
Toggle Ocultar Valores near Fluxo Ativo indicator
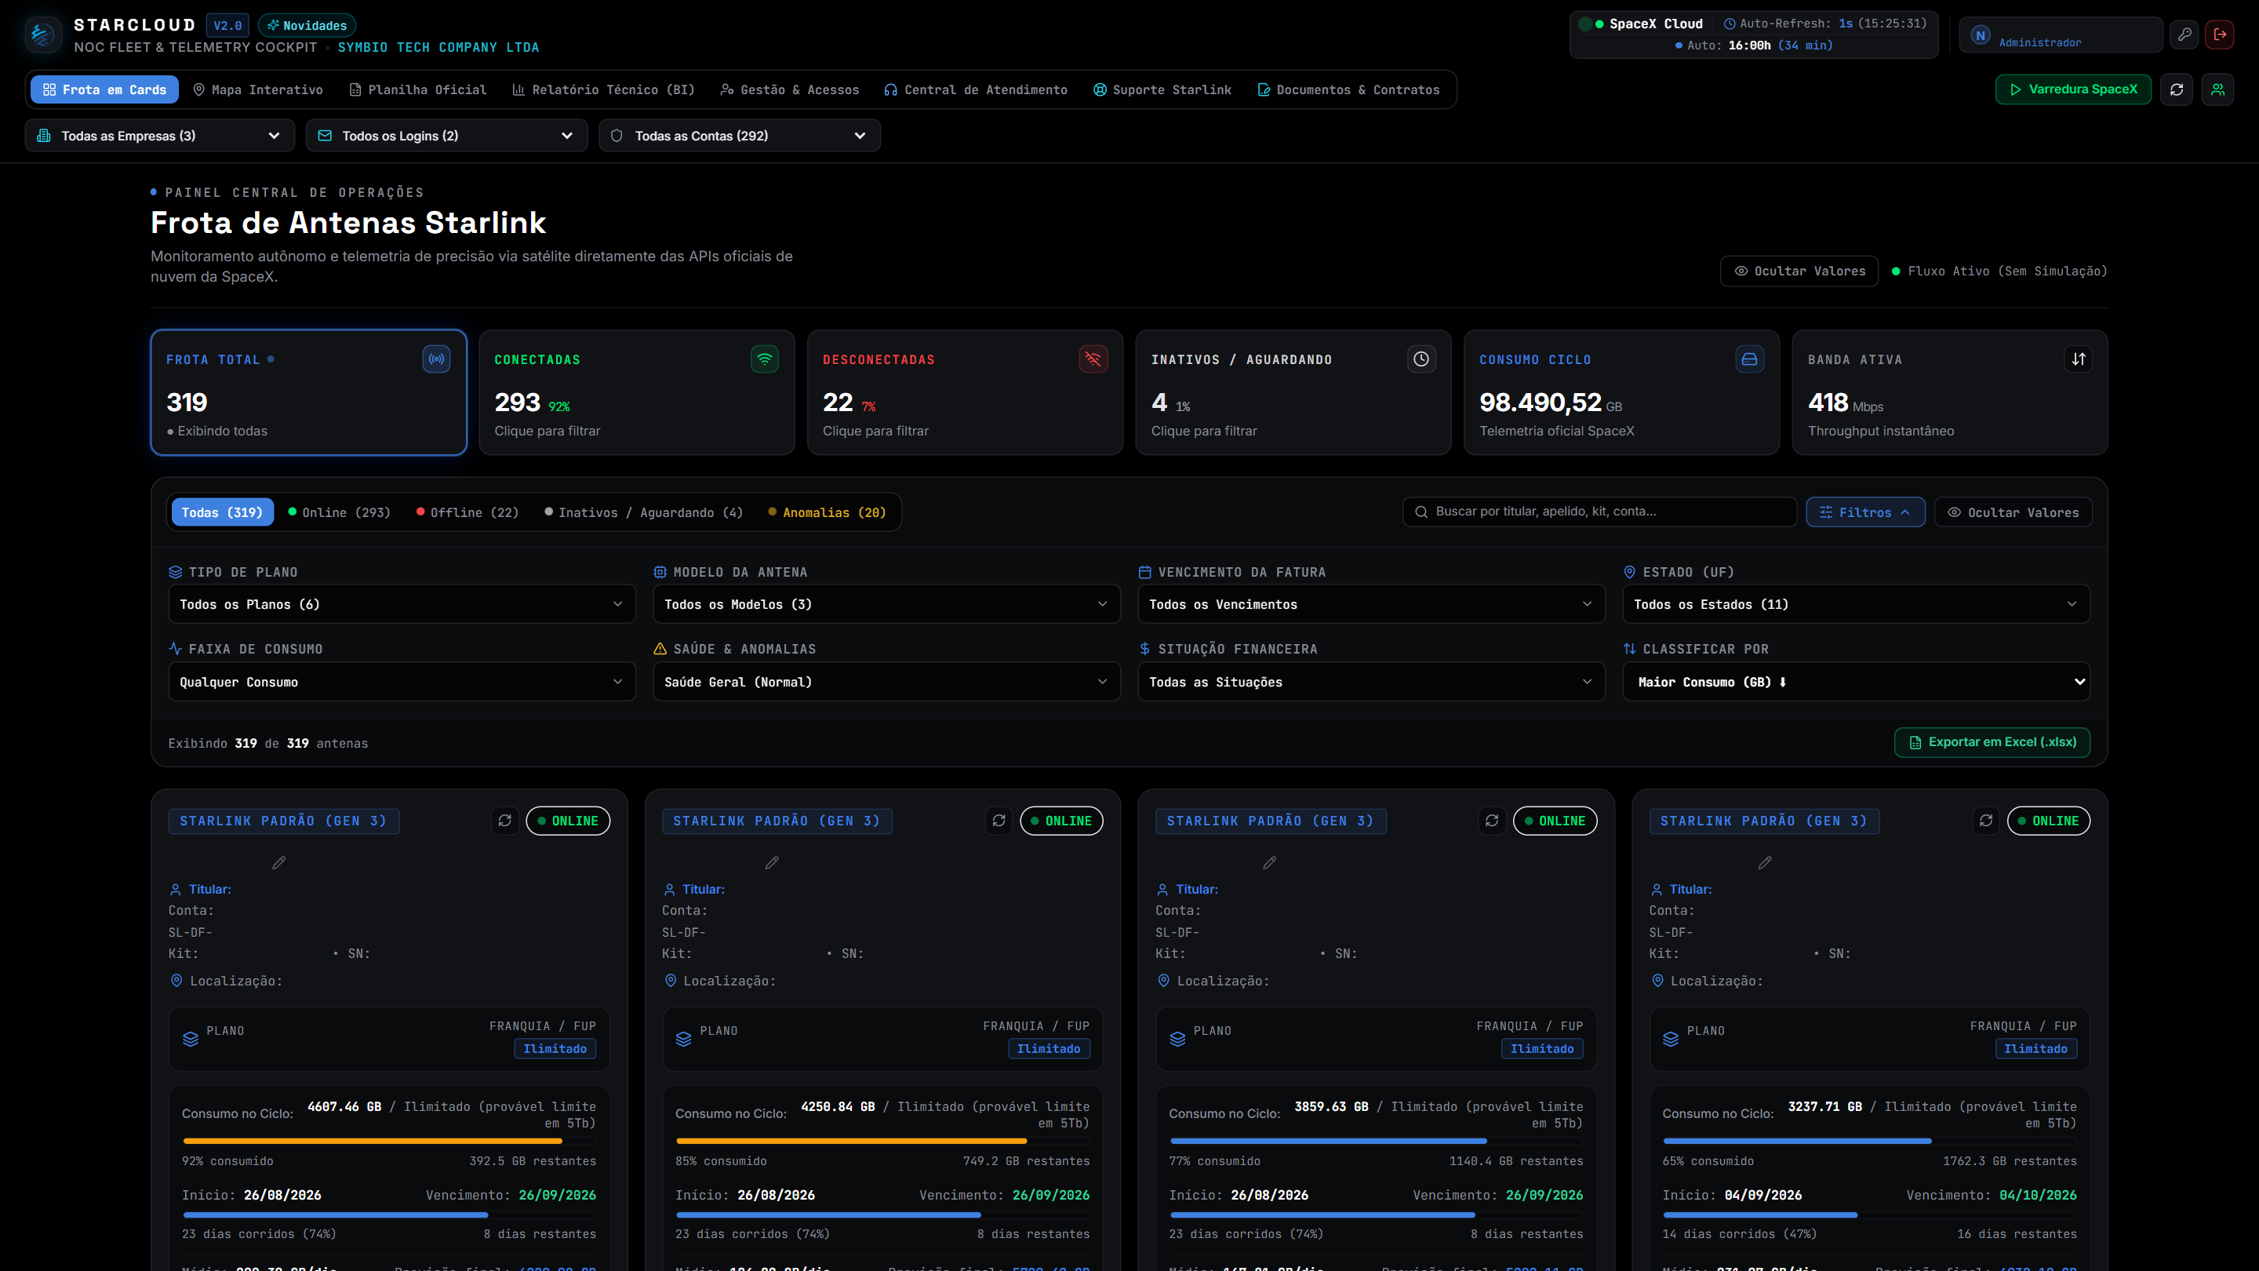1799,271
